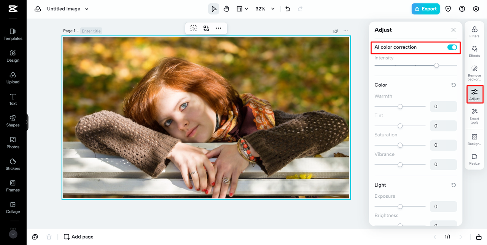This screenshot has width=487, height=245.
Task: Click the Export button
Action: coord(426,9)
